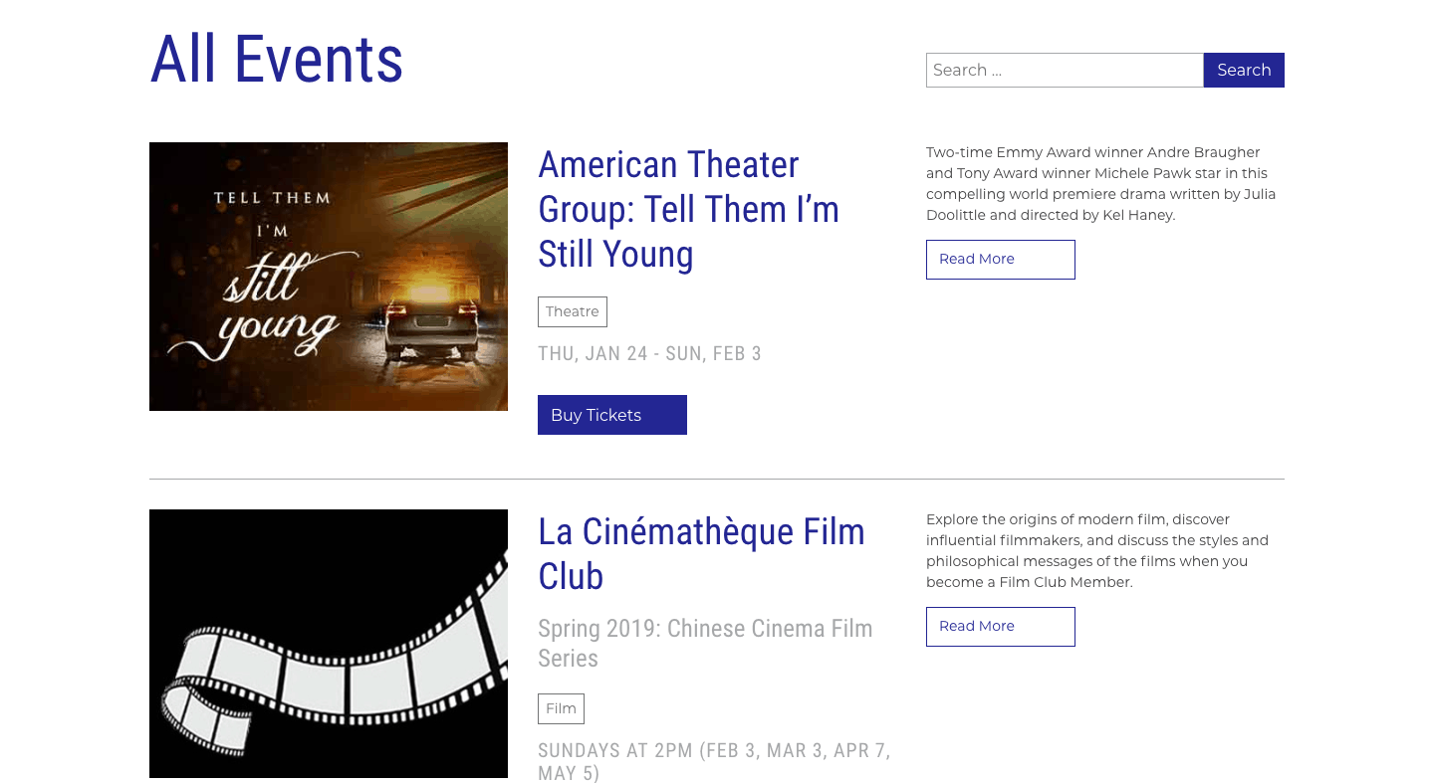Screen dimensions: 1431x783
Task: Open the film reel event thumbnail
Action: 329,644
